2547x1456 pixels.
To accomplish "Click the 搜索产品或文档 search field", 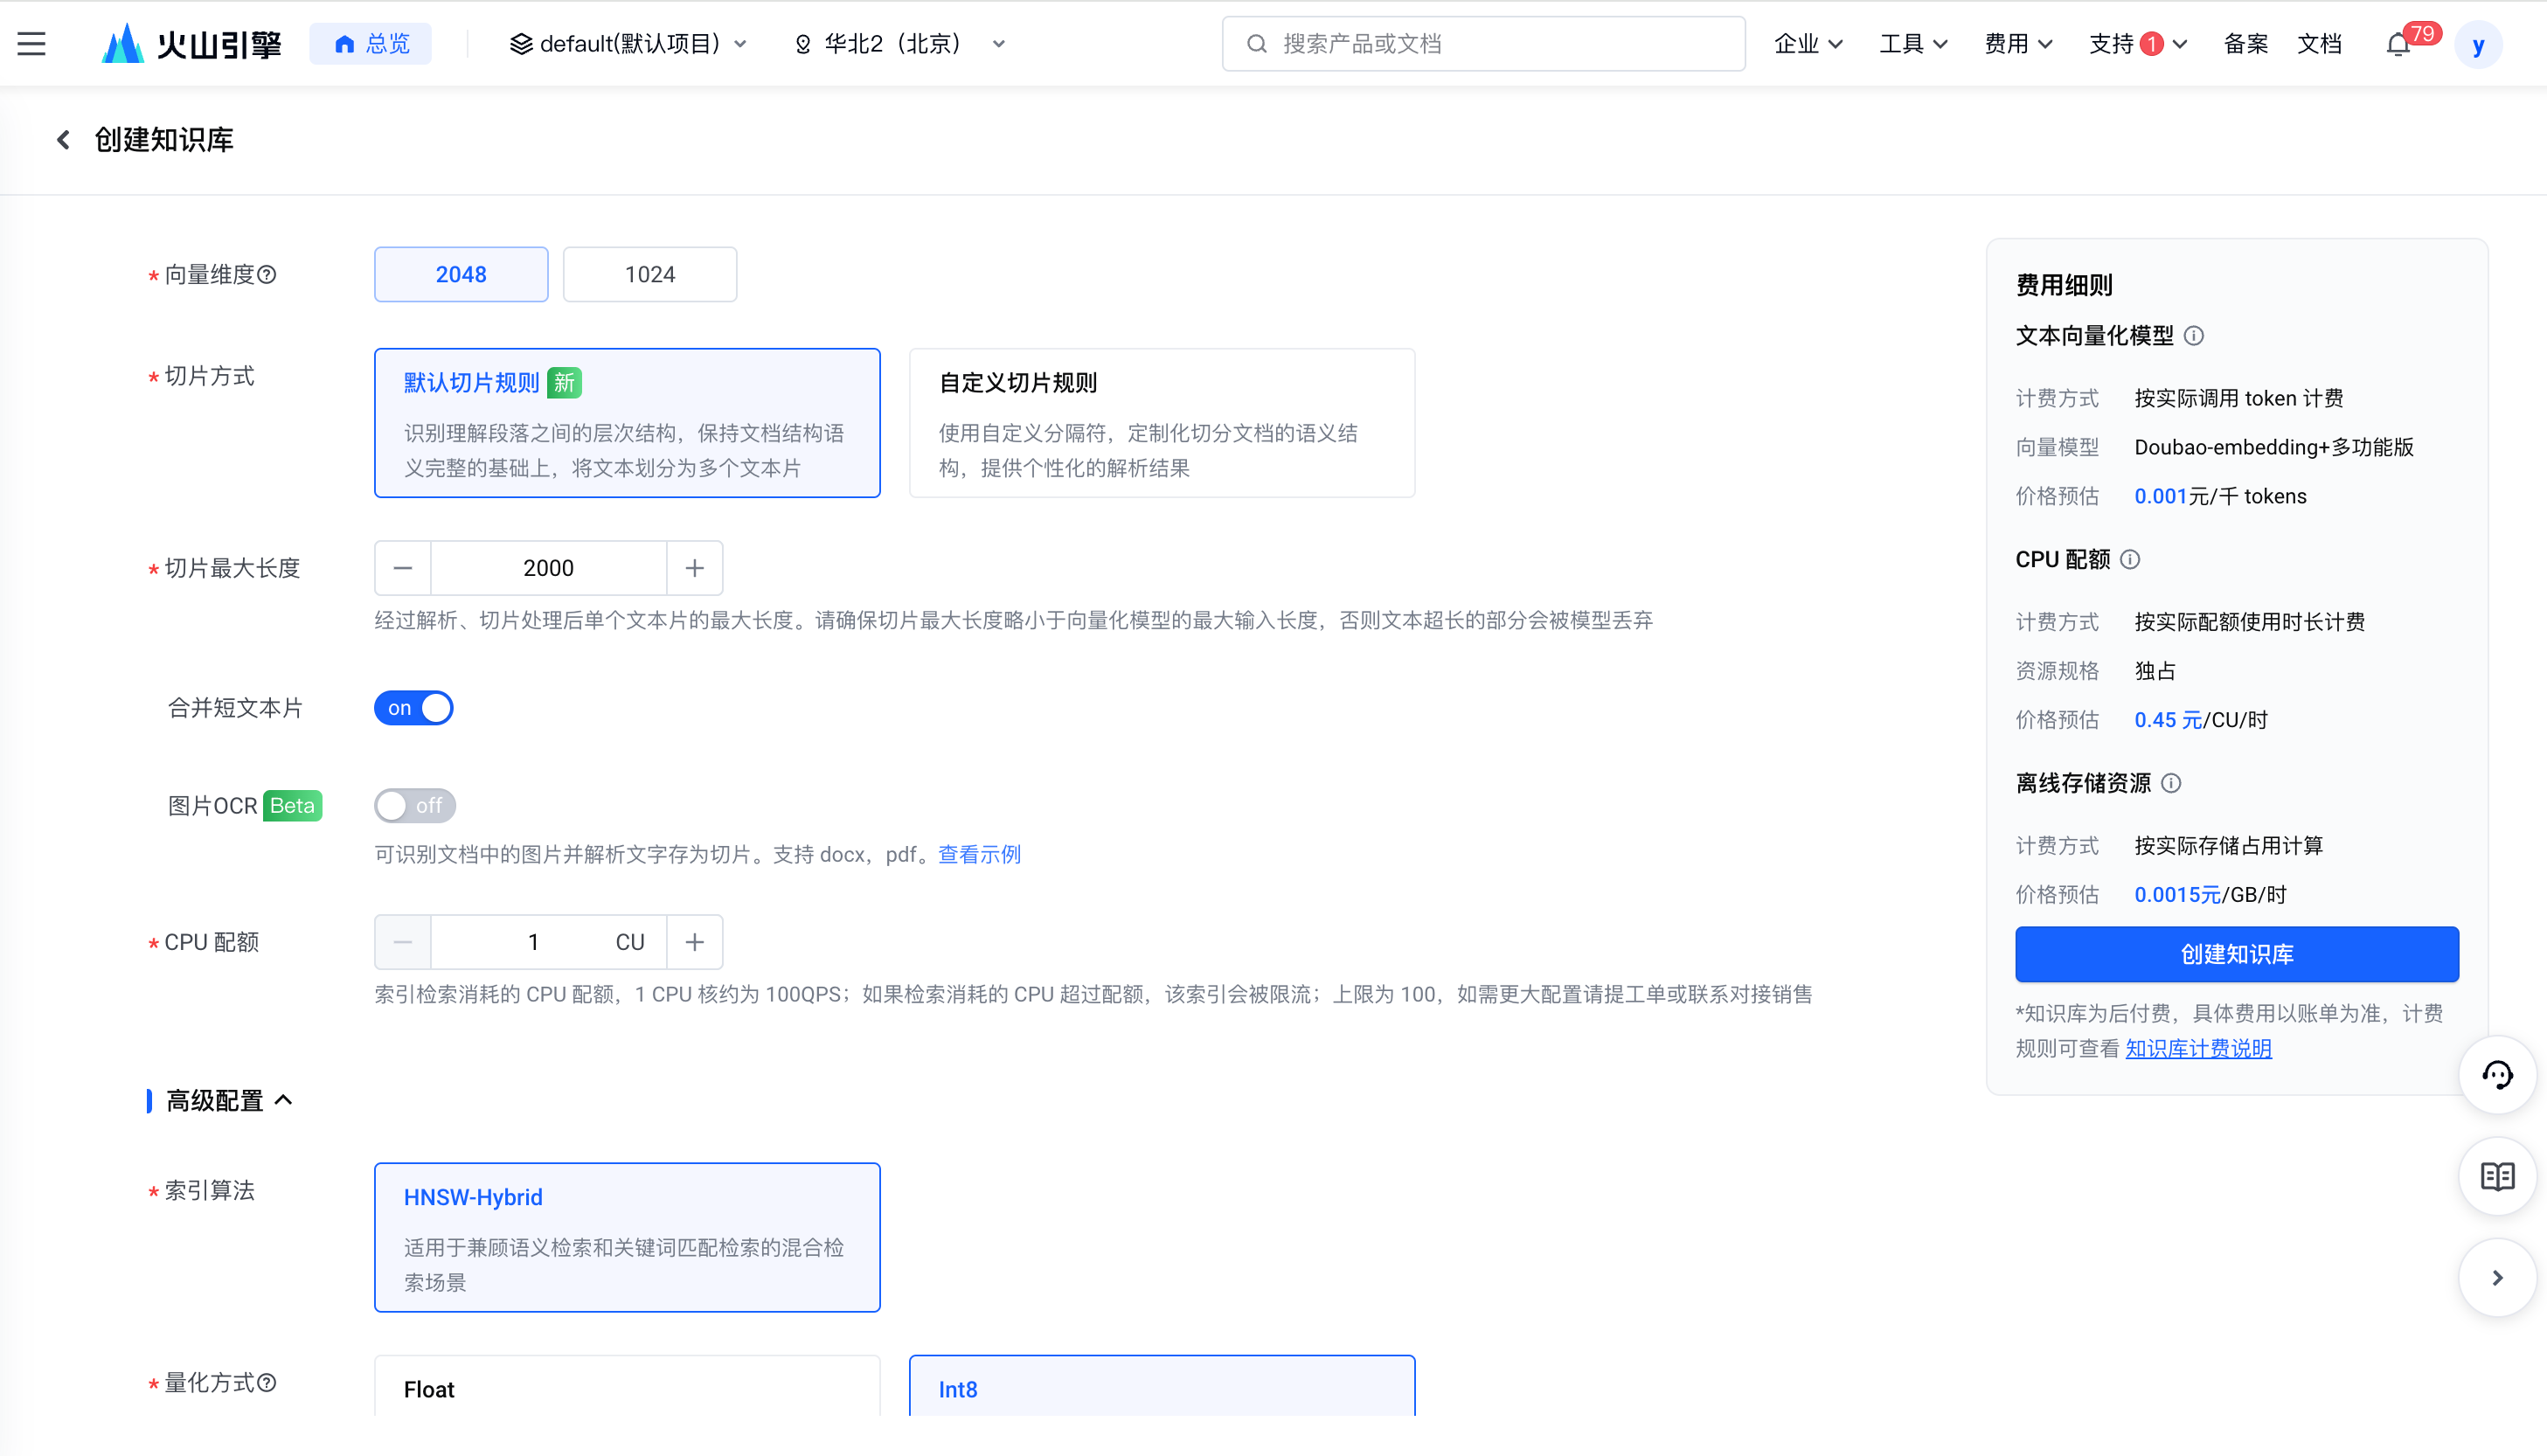I will pyautogui.click(x=1484, y=44).
